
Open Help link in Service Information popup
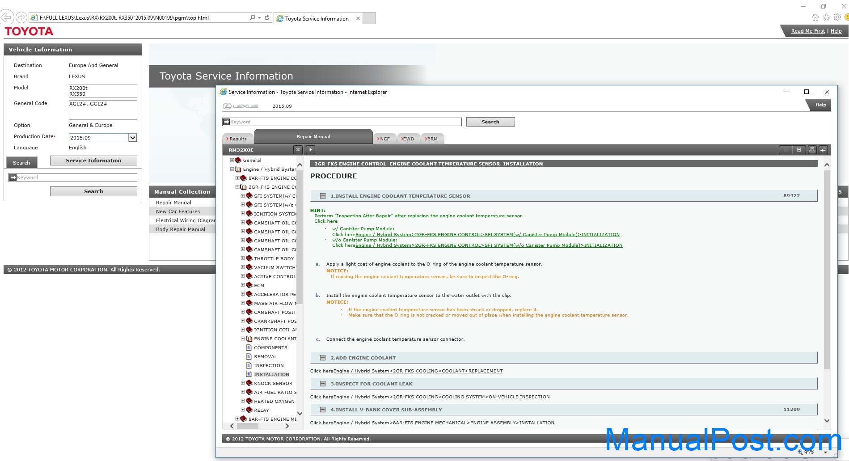[820, 105]
